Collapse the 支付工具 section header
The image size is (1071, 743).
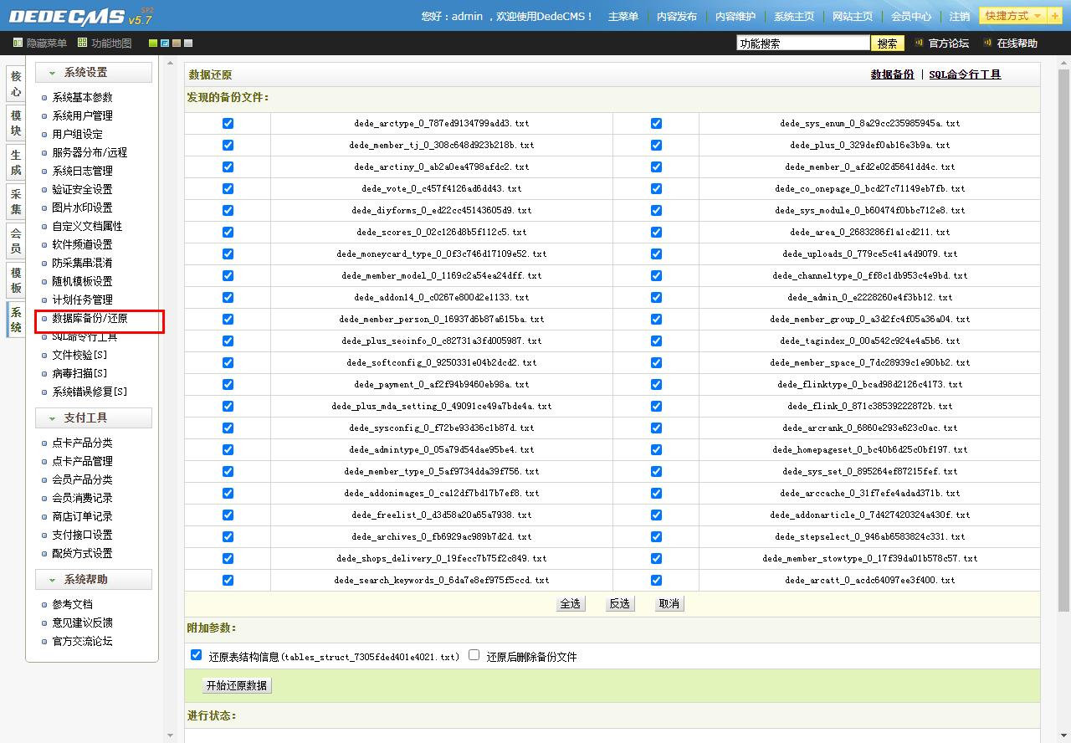click(94, 418)
